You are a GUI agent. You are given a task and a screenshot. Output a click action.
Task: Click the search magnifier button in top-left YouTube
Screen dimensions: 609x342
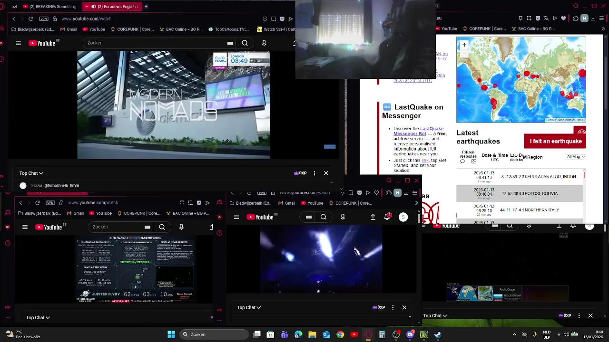(x=245, y=43)
